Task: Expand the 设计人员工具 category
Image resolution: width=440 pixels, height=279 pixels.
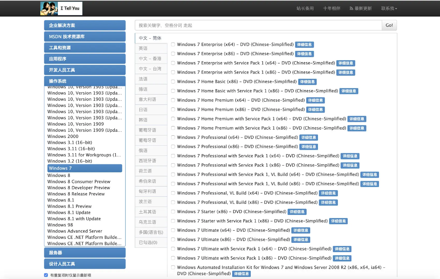Action: point(85,264)
